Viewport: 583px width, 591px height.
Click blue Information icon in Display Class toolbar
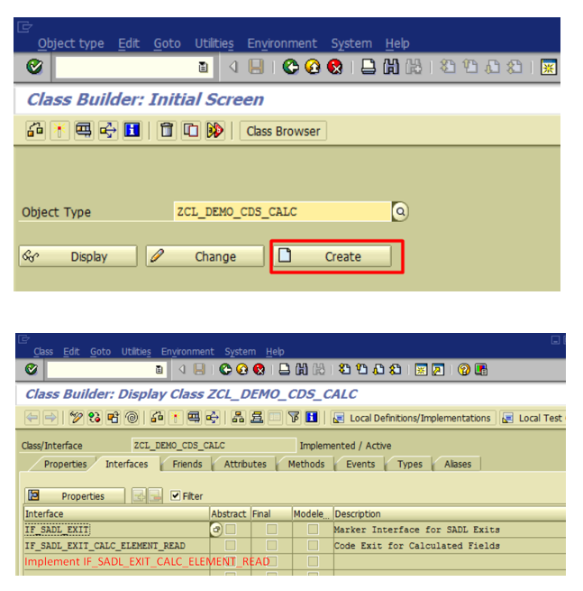312,418
